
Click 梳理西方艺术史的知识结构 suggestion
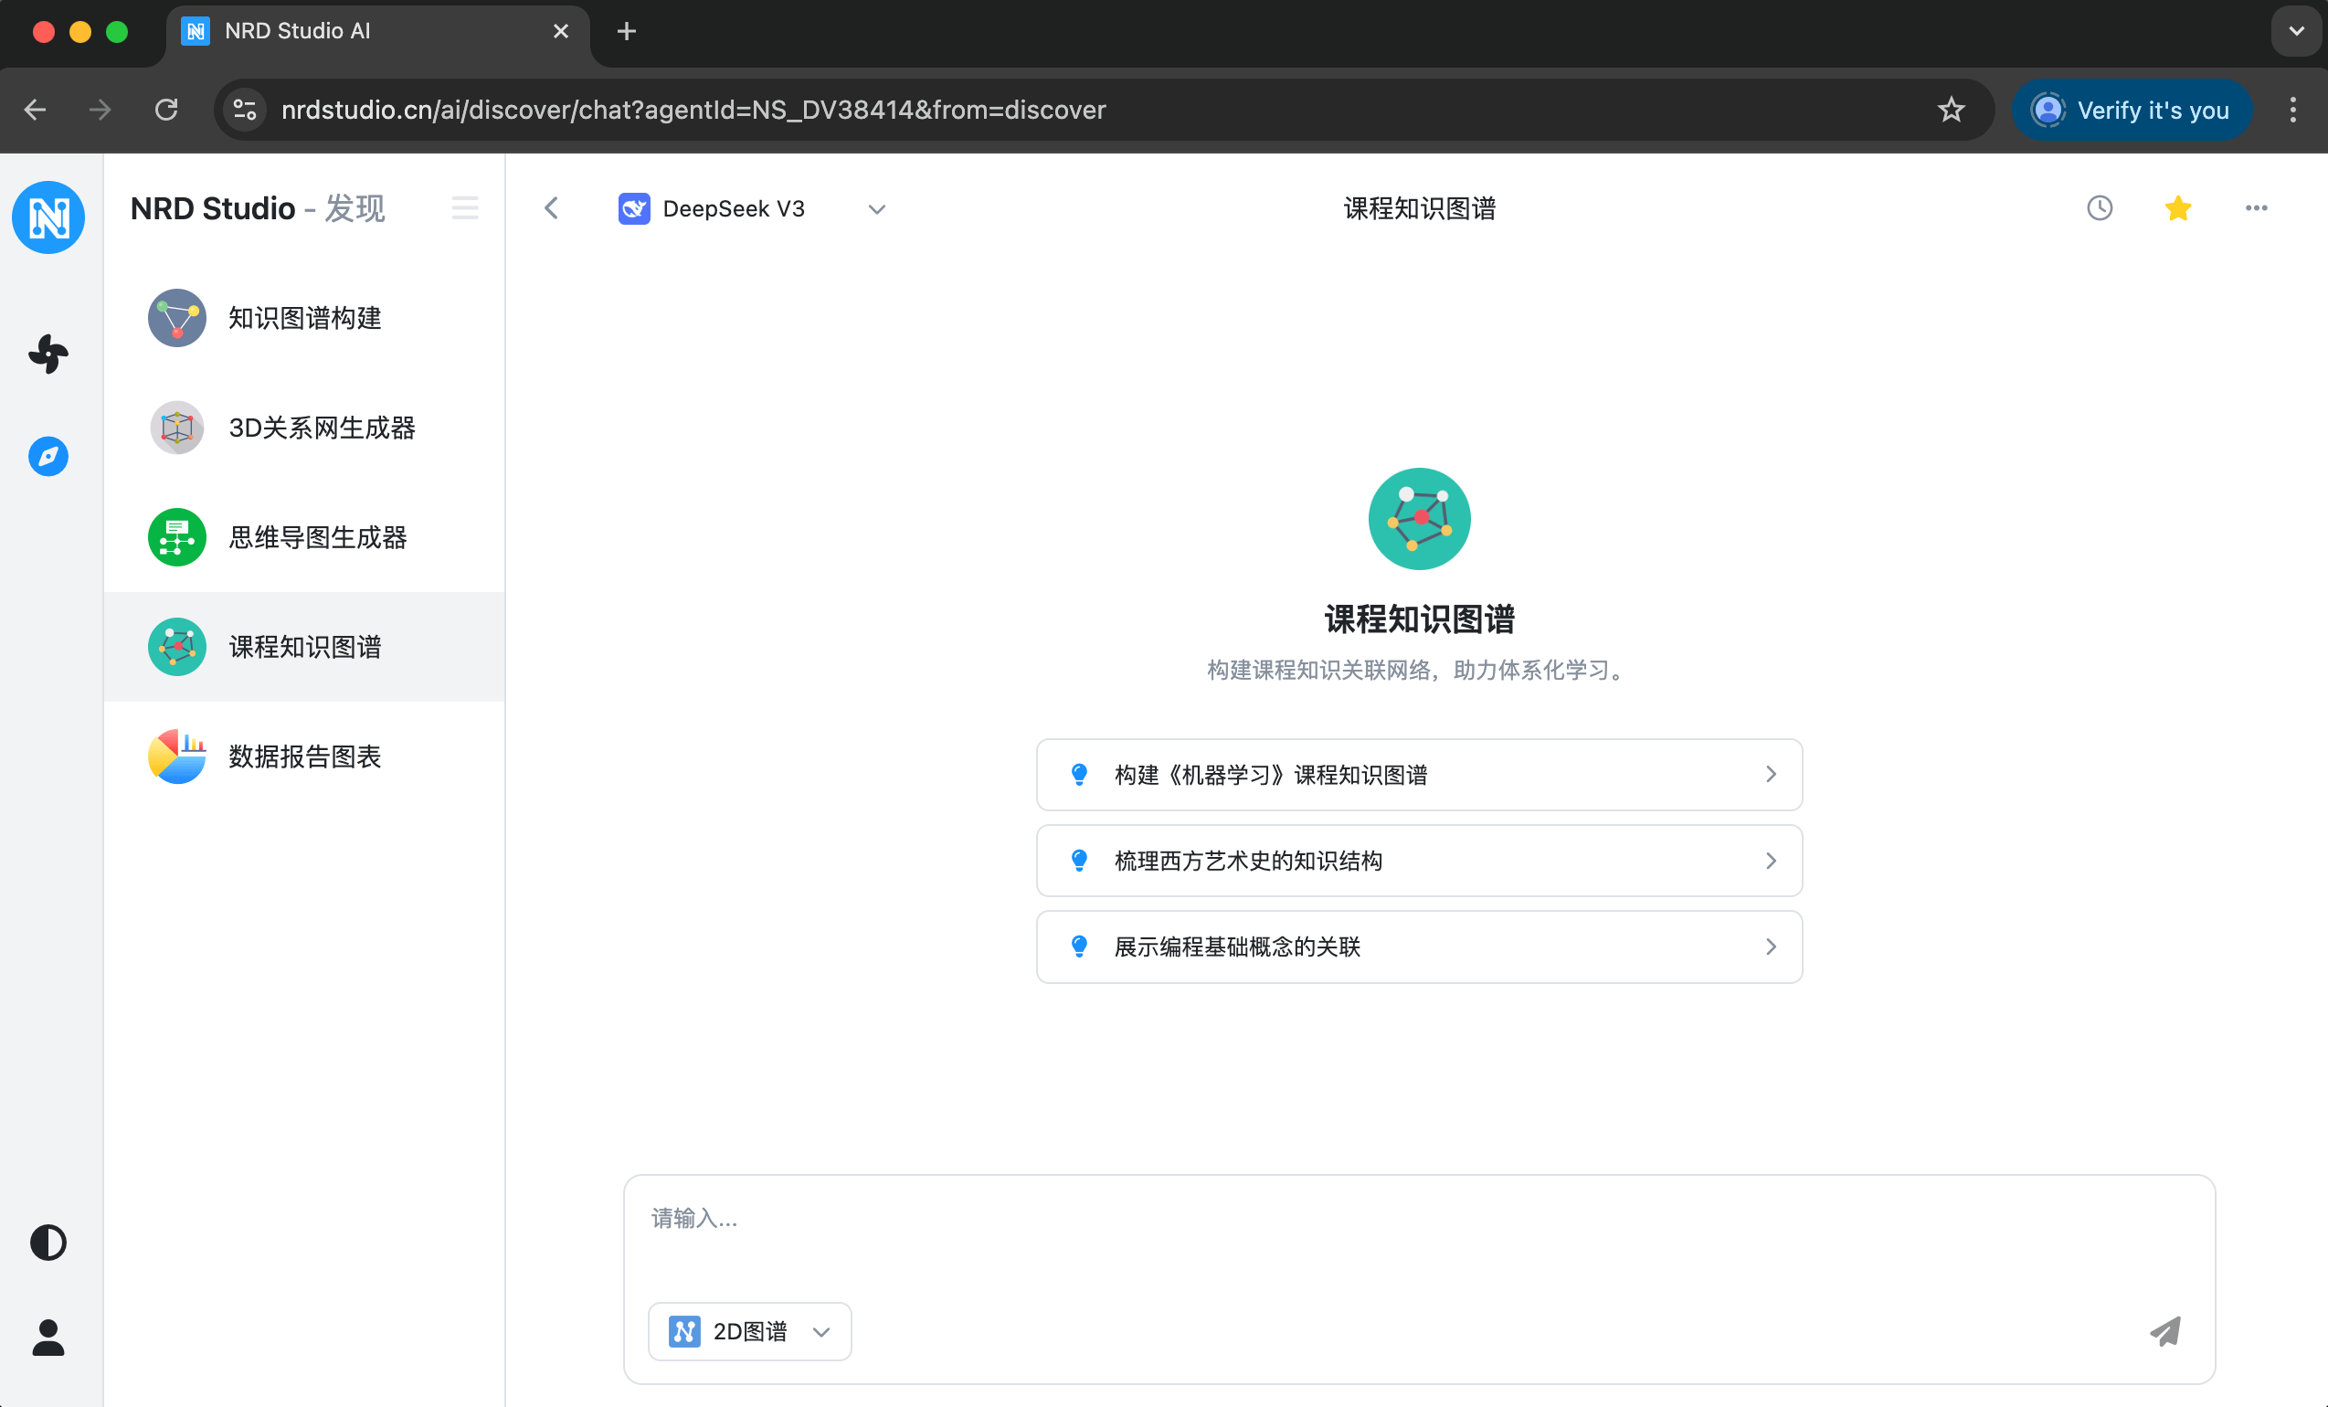tap(1418, 860)
